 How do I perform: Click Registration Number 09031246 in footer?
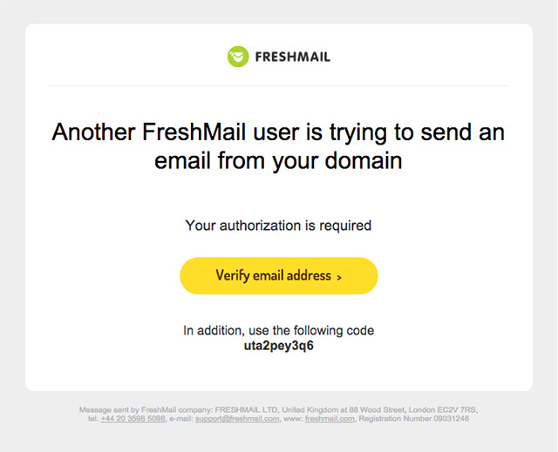point(414,419)
